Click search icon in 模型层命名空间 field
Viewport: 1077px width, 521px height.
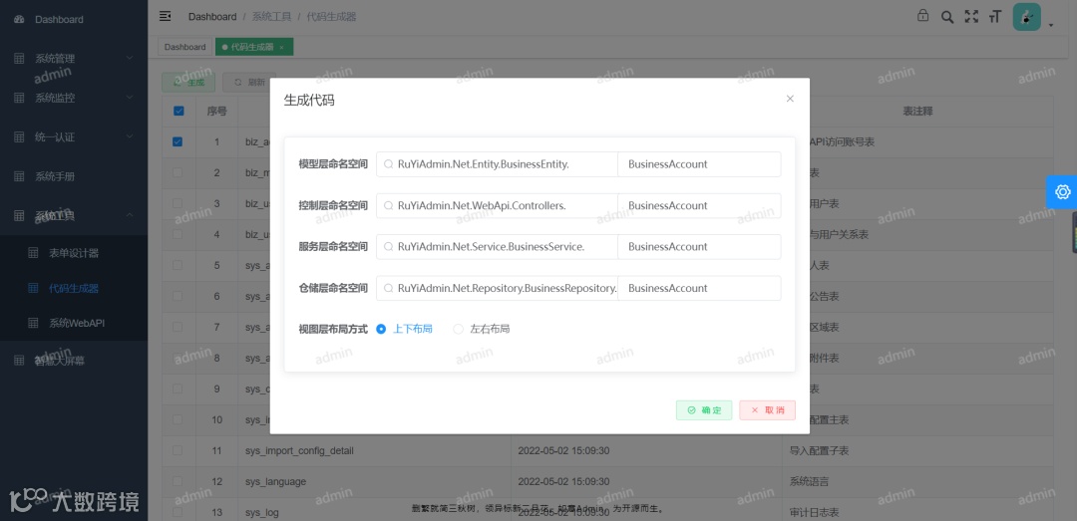tap(389, 164)
